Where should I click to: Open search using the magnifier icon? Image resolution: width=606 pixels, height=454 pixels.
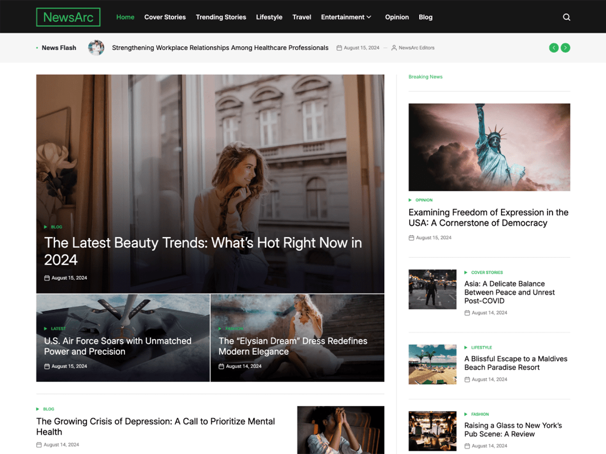[566, 17]
